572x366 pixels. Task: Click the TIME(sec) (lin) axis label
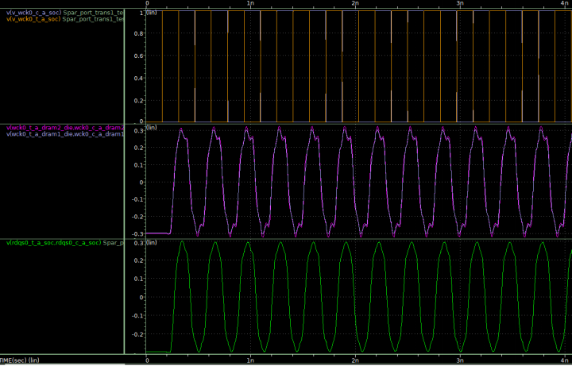tap(19, 360)
